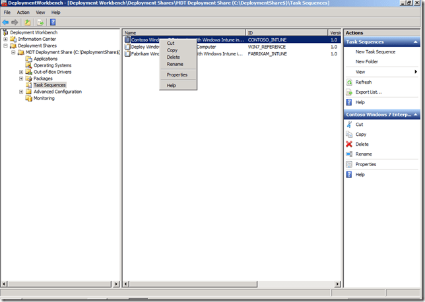Click the scissors Cut icon in Actions pane

[x=349, y=125]
